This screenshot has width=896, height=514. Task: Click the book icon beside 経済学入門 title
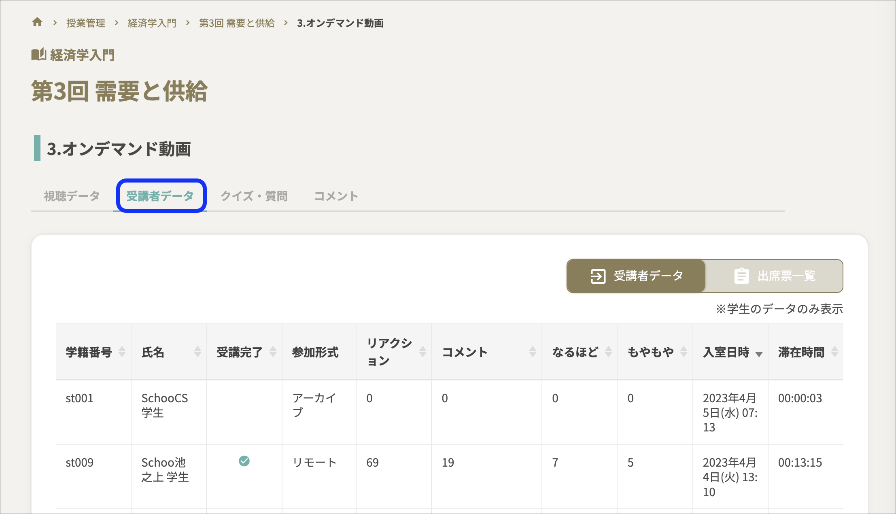[39, 55]
